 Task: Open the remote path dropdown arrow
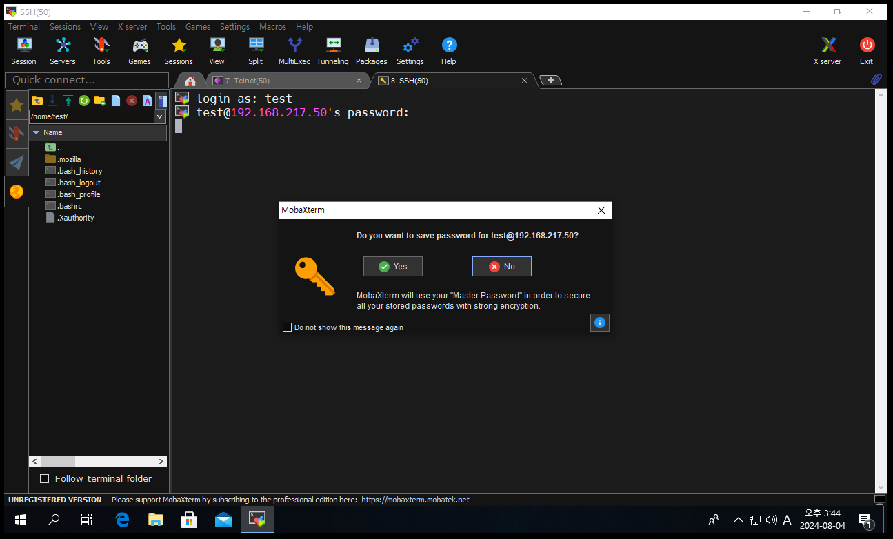(160, 116)
